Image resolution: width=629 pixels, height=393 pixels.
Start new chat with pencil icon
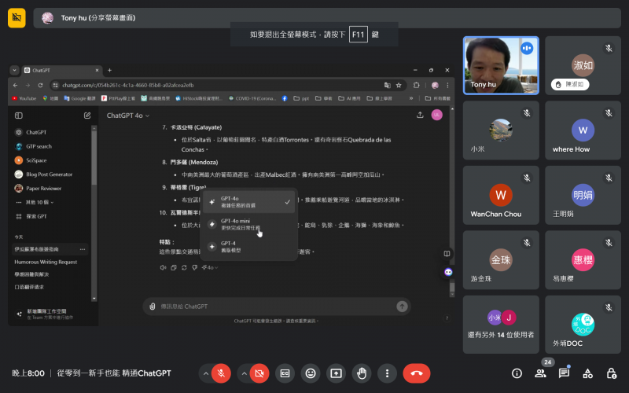click(x=87, y=116)
